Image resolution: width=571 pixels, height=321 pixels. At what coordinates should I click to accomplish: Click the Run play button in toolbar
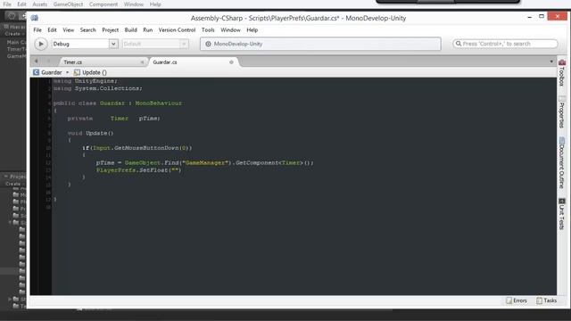click(41, 44)
